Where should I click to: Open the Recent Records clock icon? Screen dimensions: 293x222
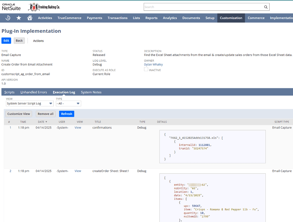click(8, 18)
